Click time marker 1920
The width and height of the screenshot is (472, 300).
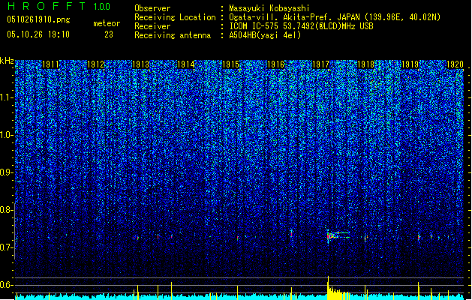click(455, 64)
